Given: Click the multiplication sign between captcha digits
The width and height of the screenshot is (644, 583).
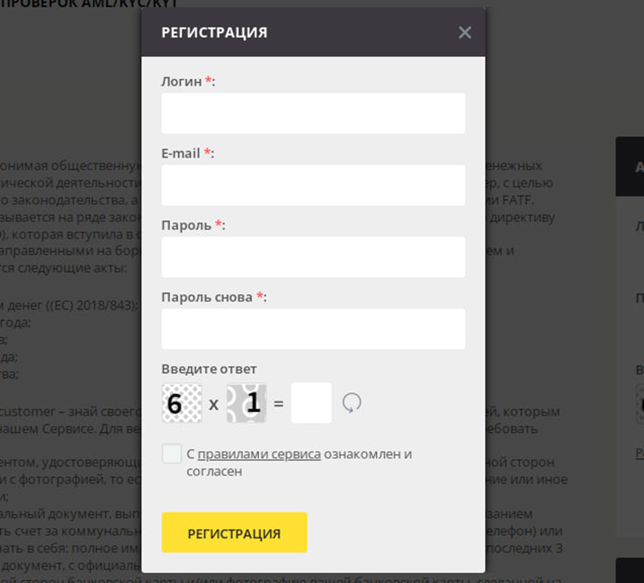Looking at the screenshot, I should pyautogui.click(x=214, y=405).
